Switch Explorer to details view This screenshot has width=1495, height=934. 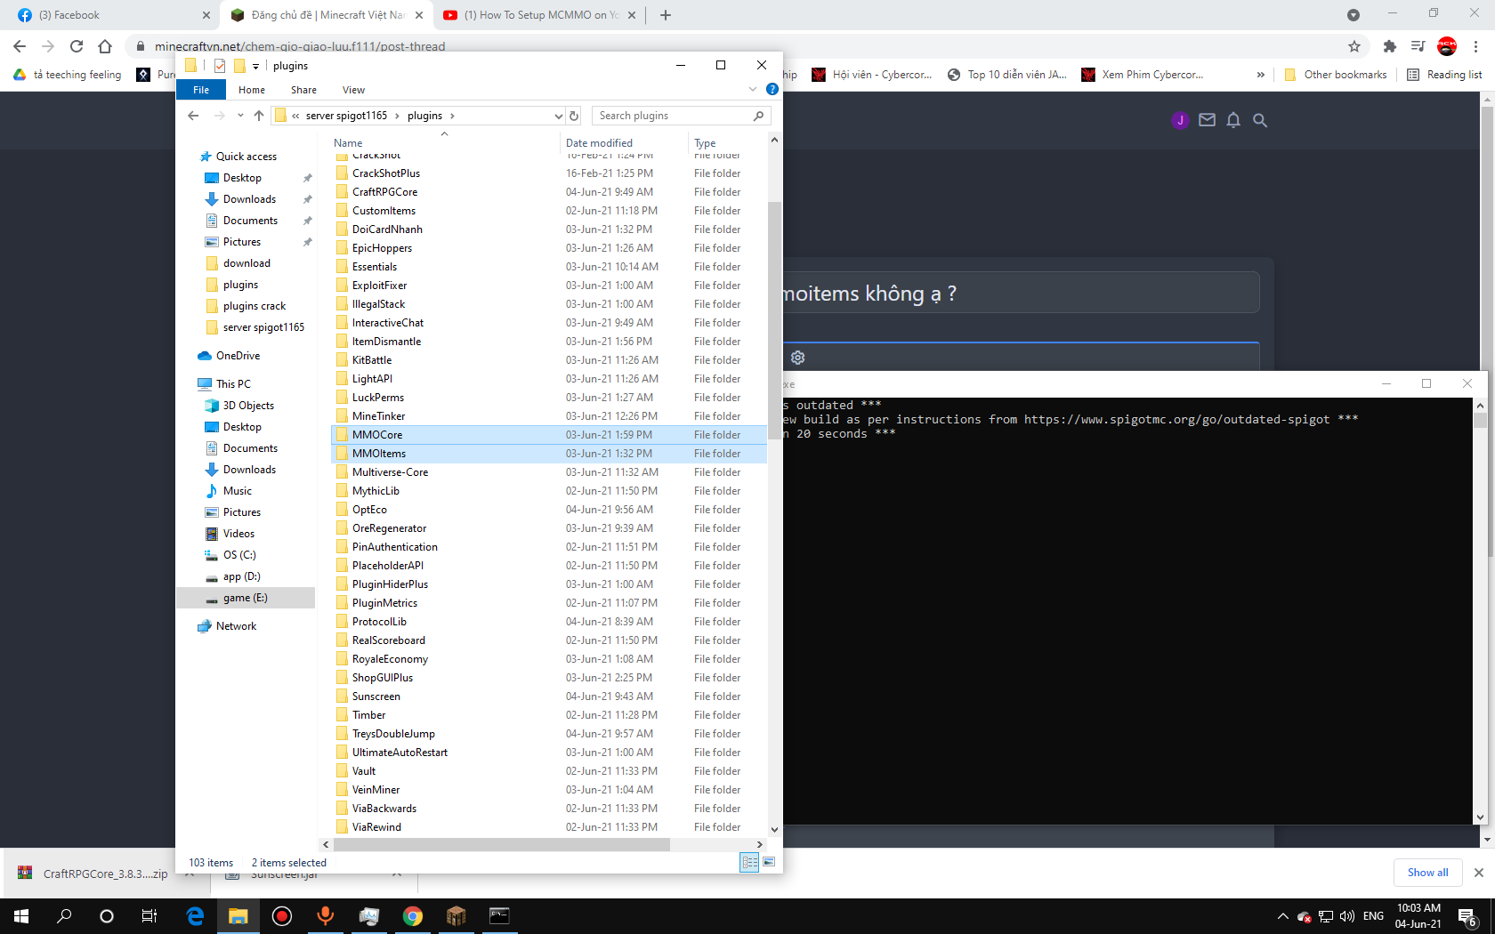pyautogui.click(x=749, y=862)
